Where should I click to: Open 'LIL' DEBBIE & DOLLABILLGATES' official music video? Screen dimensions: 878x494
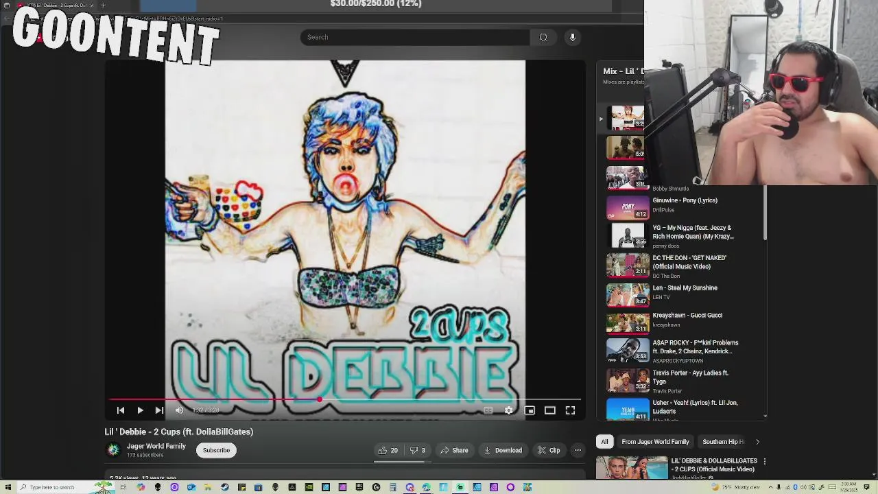tap(714, 465)
